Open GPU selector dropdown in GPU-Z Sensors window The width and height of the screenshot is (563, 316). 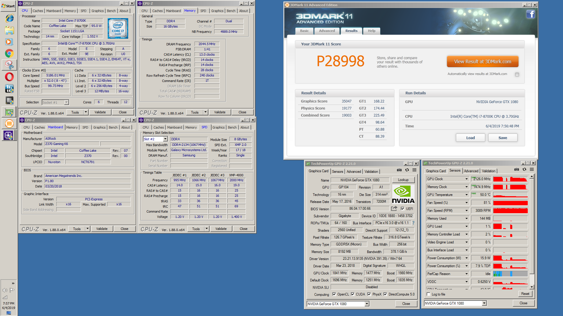(x=484, y=303)
